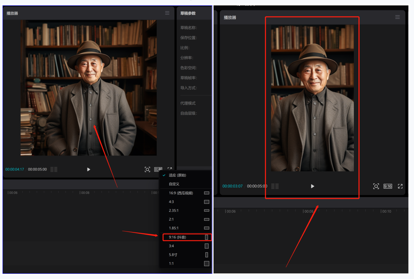The width and height of the screenshot is (414, 279).
Task: Click current time 00:00:04:17 in left player
Action: tap(15, 170)
